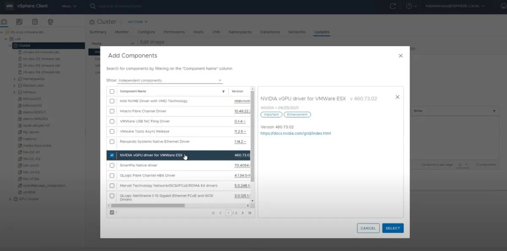Check VMWare USB NIC Fling Driver box

pyautogui.click(x=112, y=121)
